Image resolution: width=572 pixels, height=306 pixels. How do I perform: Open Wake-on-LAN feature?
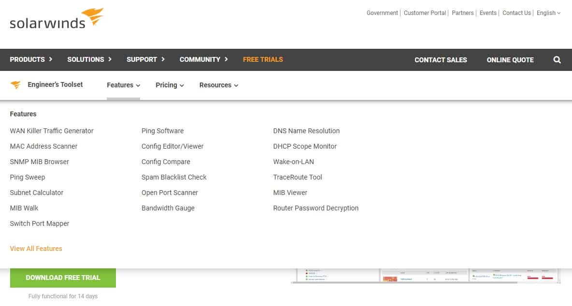(x=294, y=162)
